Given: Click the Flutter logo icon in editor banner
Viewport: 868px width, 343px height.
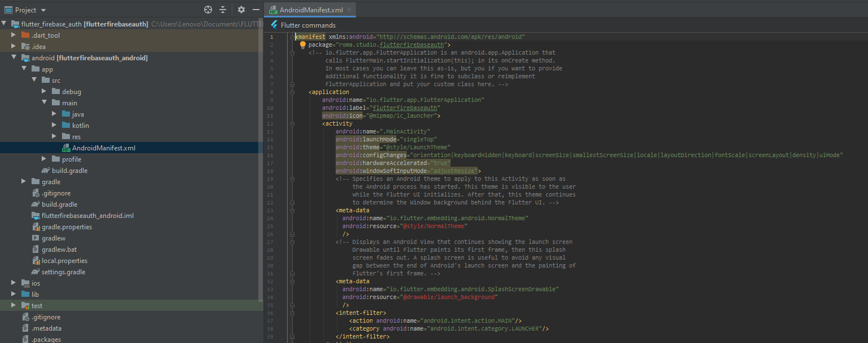Looking at the screenshot, I should pyautogui.click(x=275, y=25).
